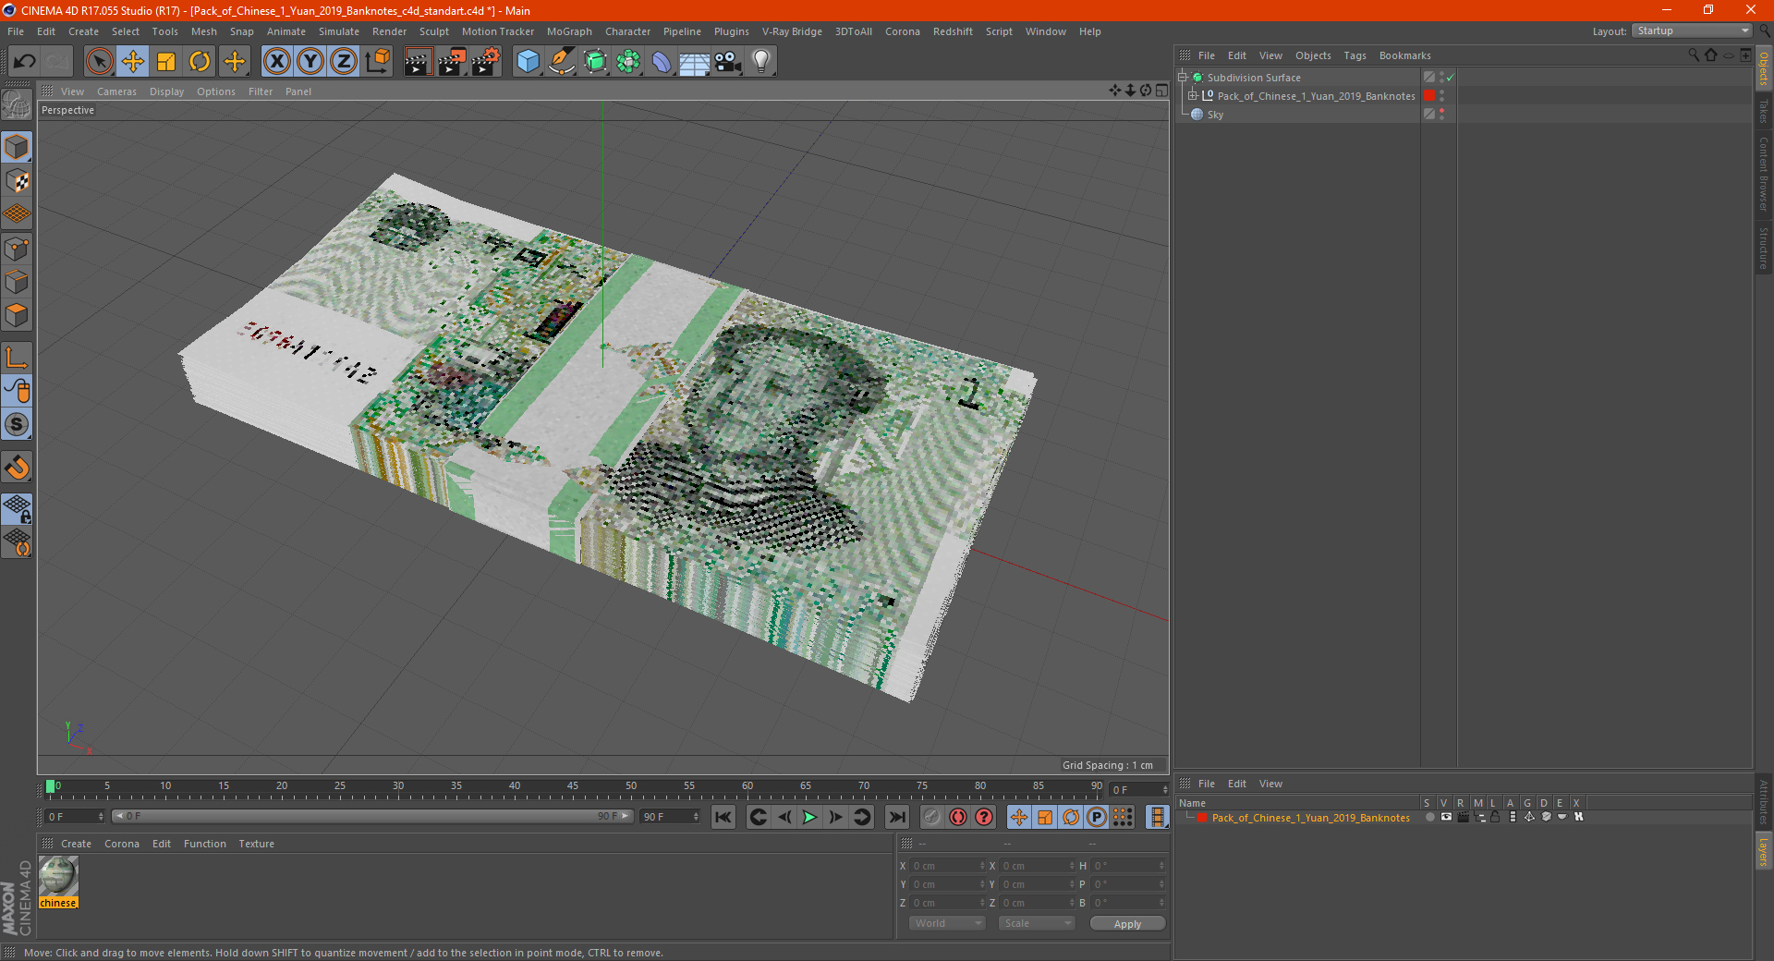Open the Layout Startup dropdown
The height and width of the screenshot is (961, 1774).
click(x=1693, y=30)
